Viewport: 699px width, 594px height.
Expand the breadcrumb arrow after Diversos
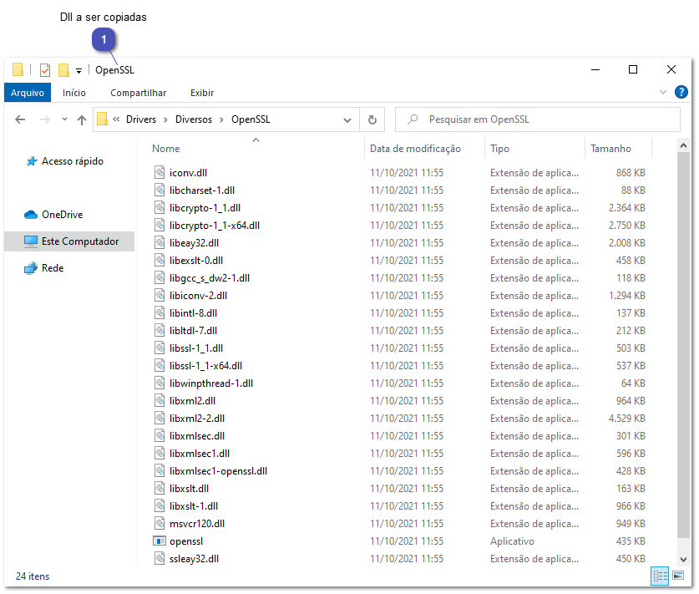click(220, 119)
